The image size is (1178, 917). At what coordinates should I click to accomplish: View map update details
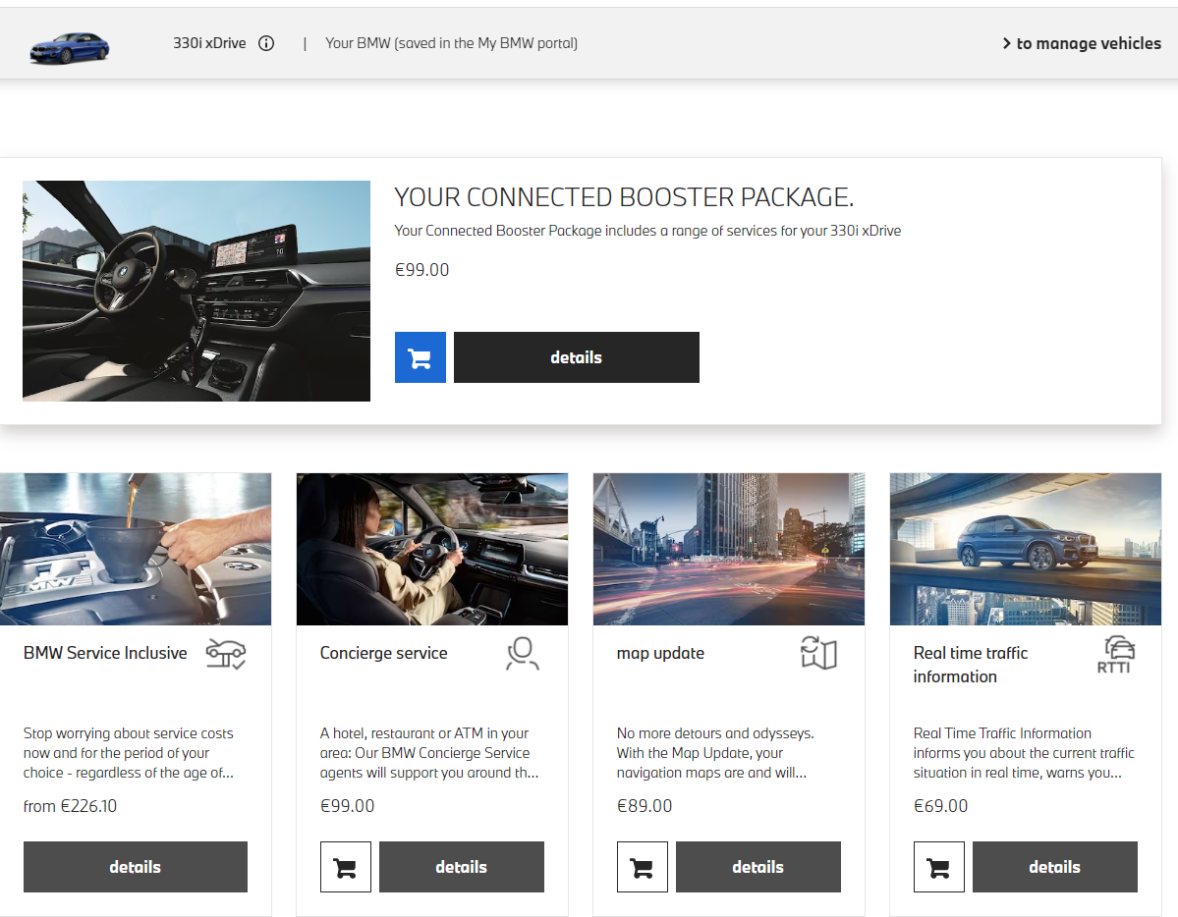(x=758, y=867)
